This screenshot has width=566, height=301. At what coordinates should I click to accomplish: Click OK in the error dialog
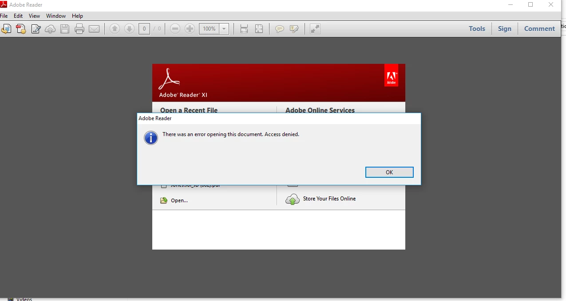point(389,172)
